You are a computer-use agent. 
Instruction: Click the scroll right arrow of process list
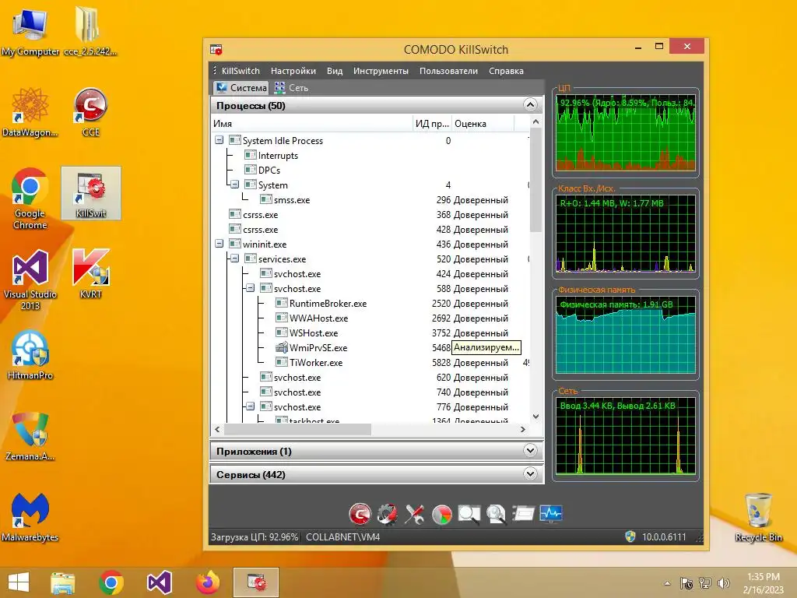coord(522,429)
